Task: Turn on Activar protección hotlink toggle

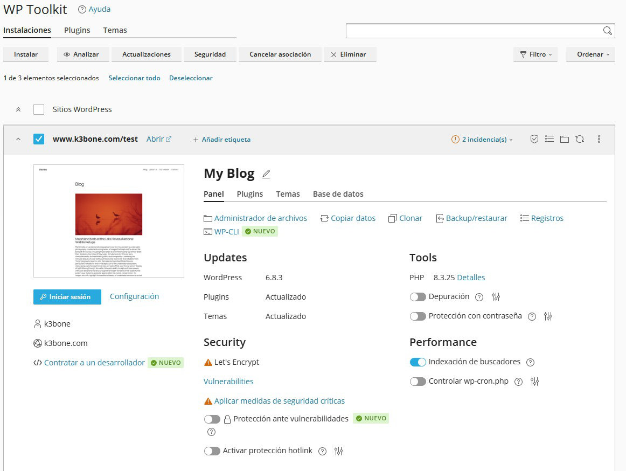Action: click(x=212, y=451)
